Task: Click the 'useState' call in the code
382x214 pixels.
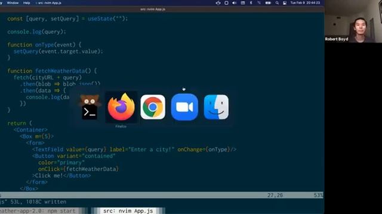Action: click(100, 18)
